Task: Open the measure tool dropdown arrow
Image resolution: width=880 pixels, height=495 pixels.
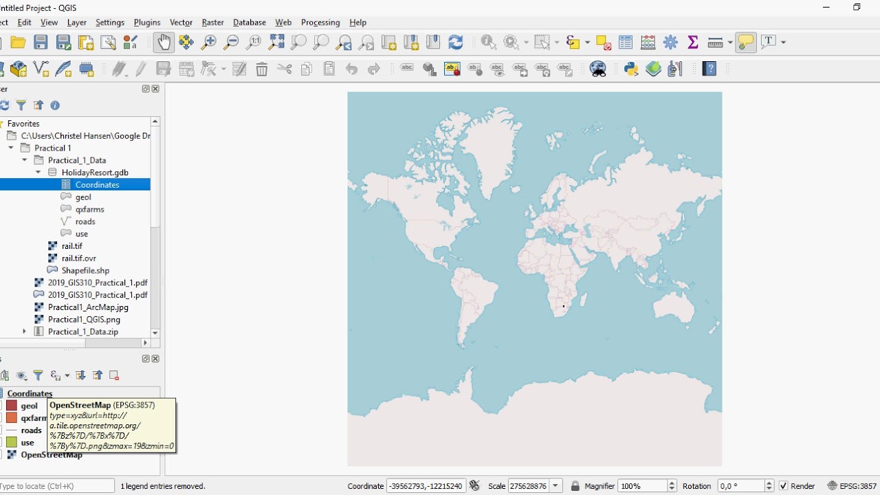Action: [x=730, y=43]
